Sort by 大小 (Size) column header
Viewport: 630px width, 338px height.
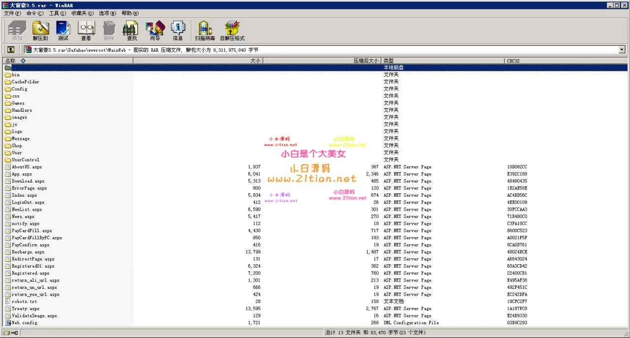tap(255, 61)
